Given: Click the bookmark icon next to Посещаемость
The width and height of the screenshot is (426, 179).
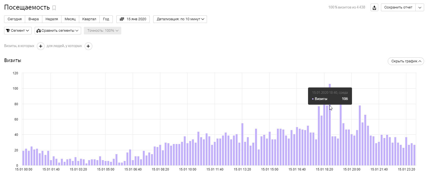Looking at the screenshot, I should [x=54, y=8].
